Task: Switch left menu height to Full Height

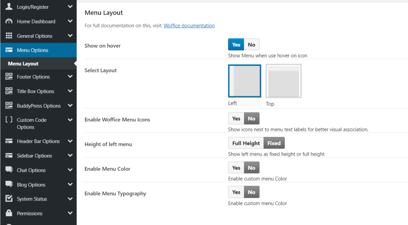Action: coord(246,143)
